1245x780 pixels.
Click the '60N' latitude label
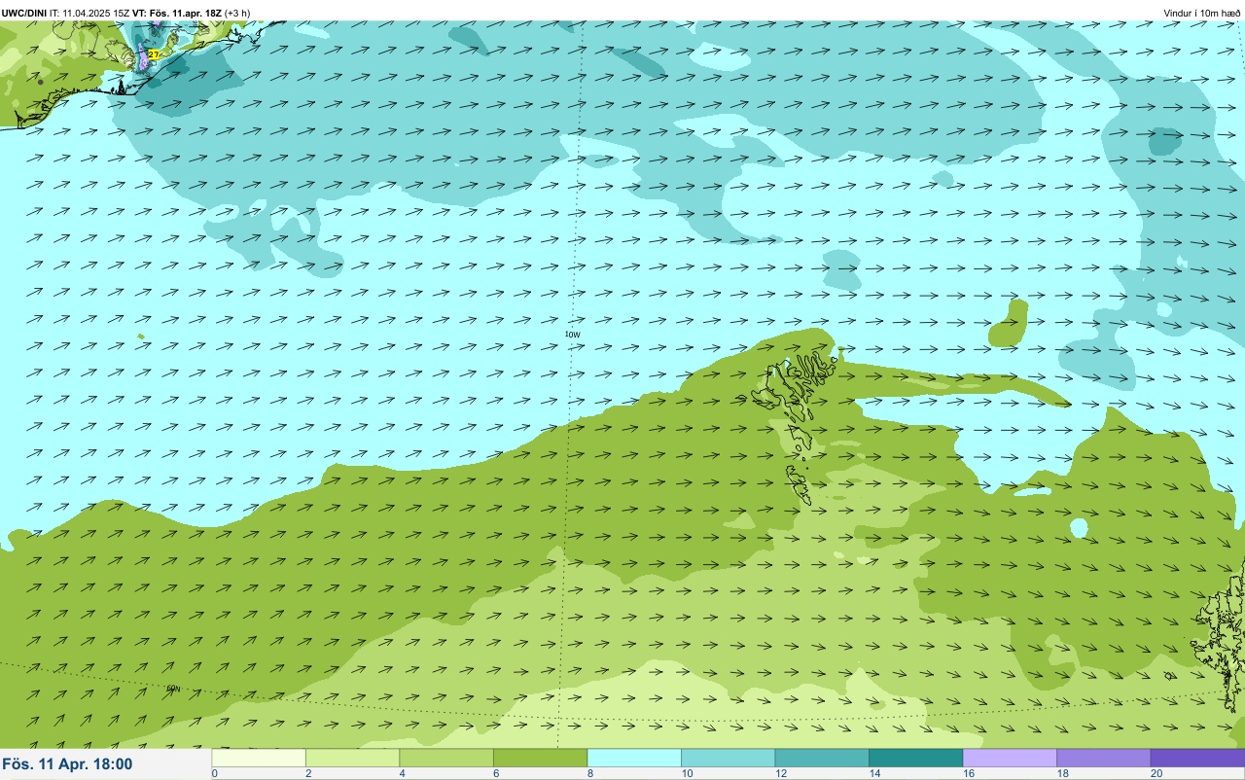tap(174, 689)
